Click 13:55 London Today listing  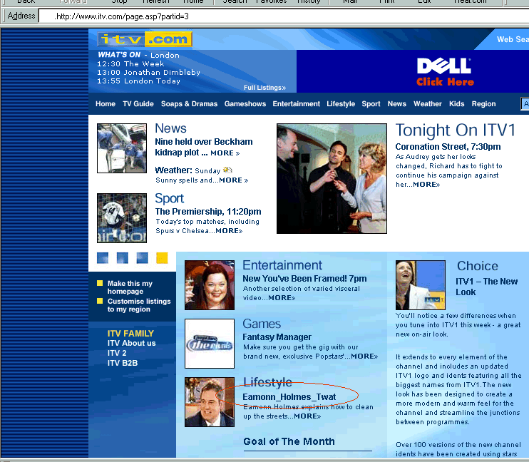(x=138, y=81)
